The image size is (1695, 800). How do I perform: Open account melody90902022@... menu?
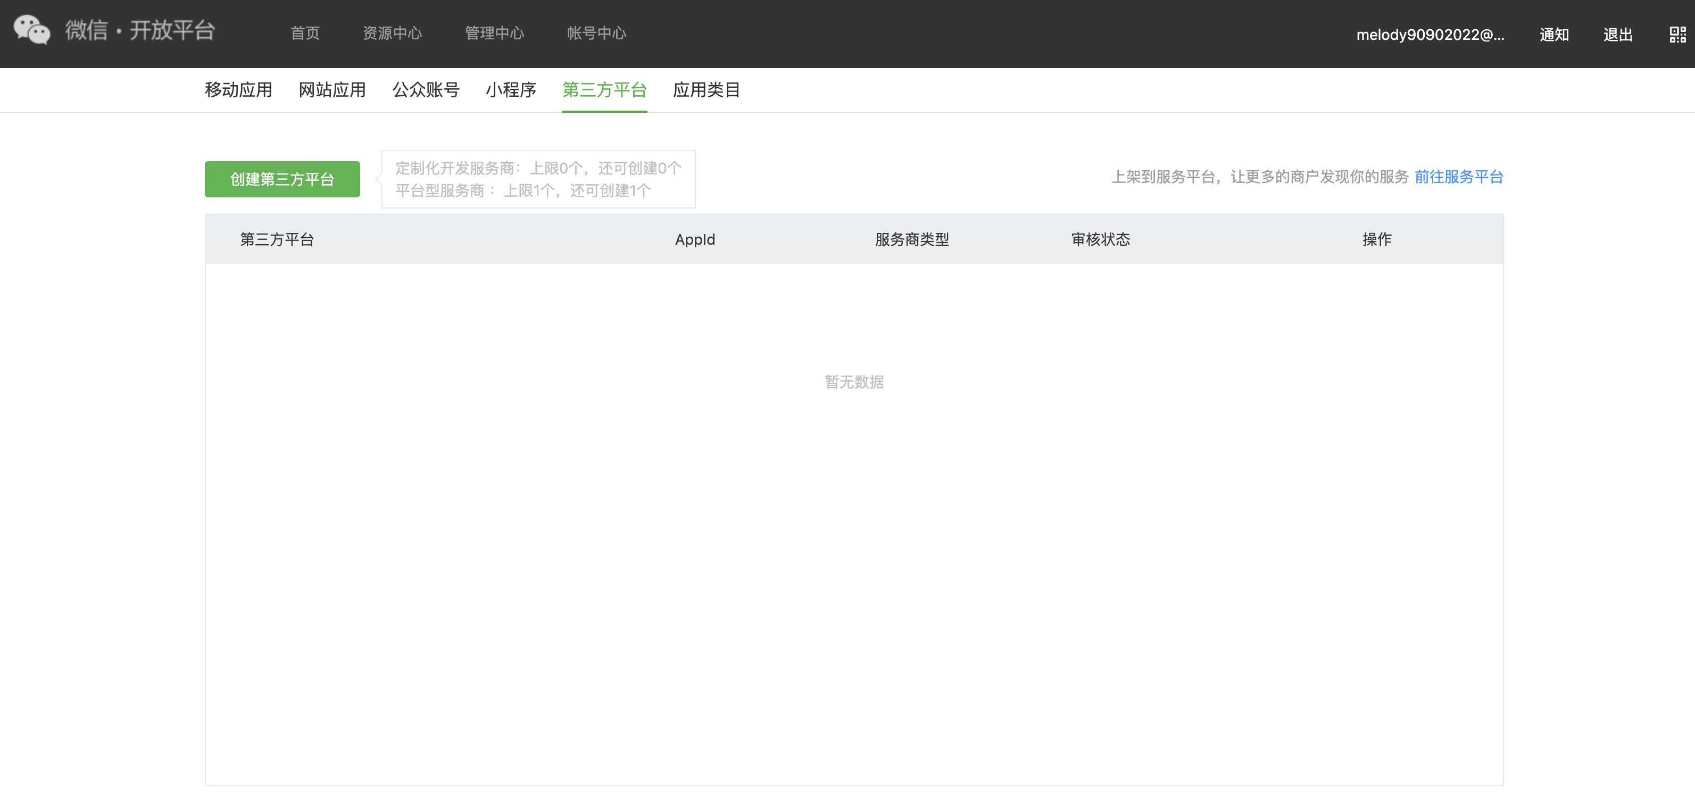[1431, 34]
